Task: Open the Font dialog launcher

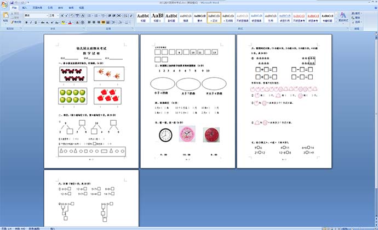Action: tap(84, 28)
